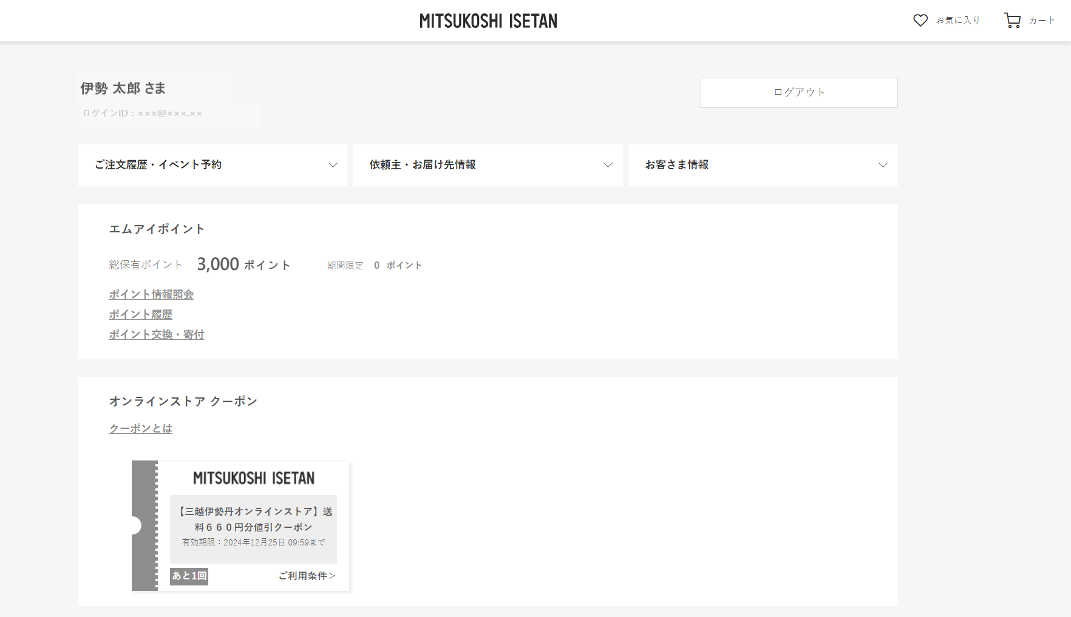Viewport: 1071px width, 617px height.
Task: Click chevron beside ご注文履歴・イベント予約
Action: (x=333, y=165)
